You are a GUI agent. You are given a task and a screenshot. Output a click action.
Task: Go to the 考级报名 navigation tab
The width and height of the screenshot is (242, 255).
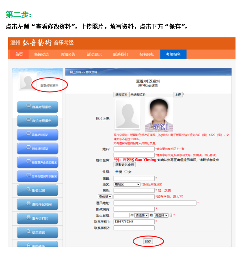pyautogui.click(x=173, y=54)
